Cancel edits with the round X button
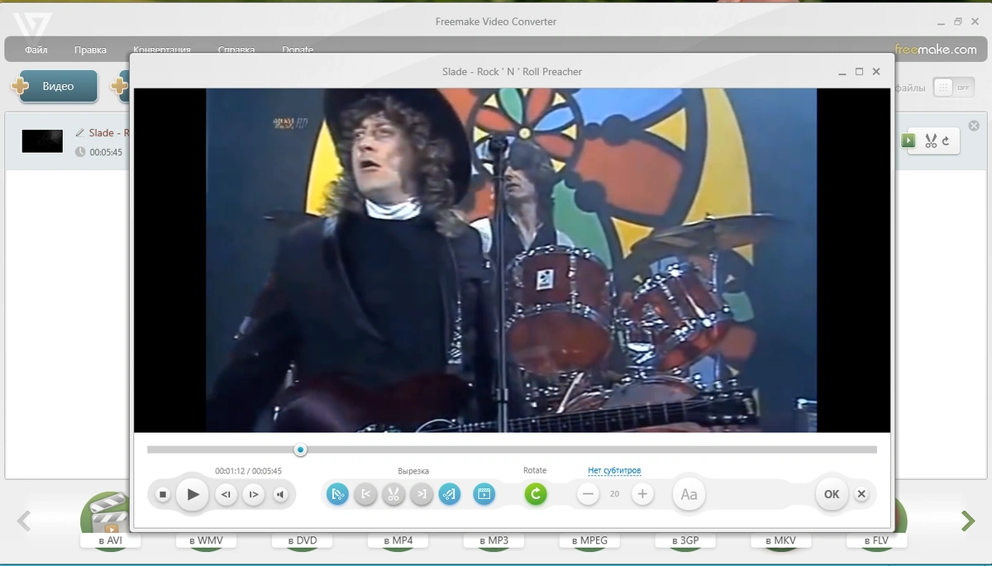 click(x=861, y=494)
